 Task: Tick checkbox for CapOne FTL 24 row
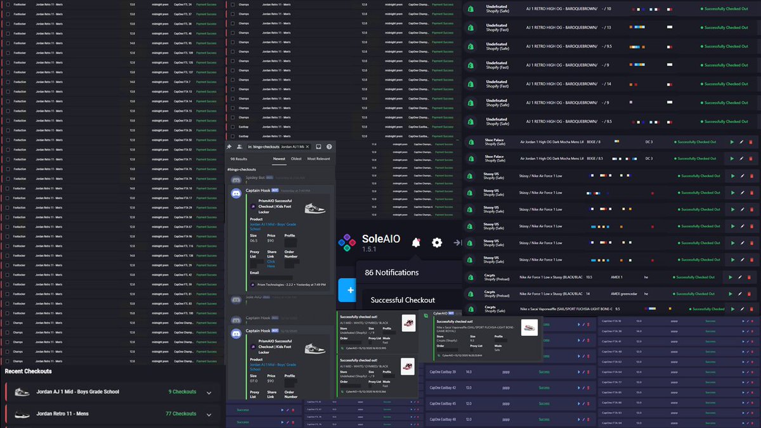8,4
